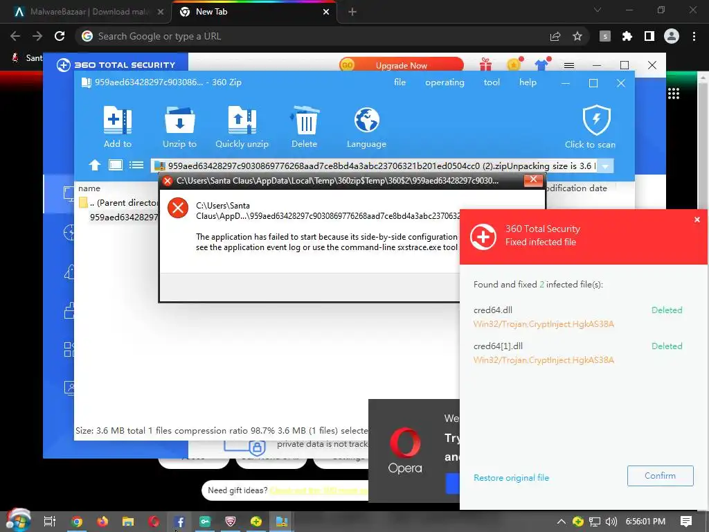Viewport: 709px width, 532px height.
Task: Open Firefox from the taskbar
Action: [x=102, y=522]
